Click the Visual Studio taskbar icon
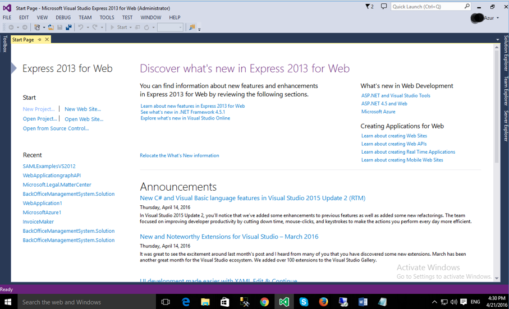Viewport: 509px width, 309px height. tap(284, 302)
